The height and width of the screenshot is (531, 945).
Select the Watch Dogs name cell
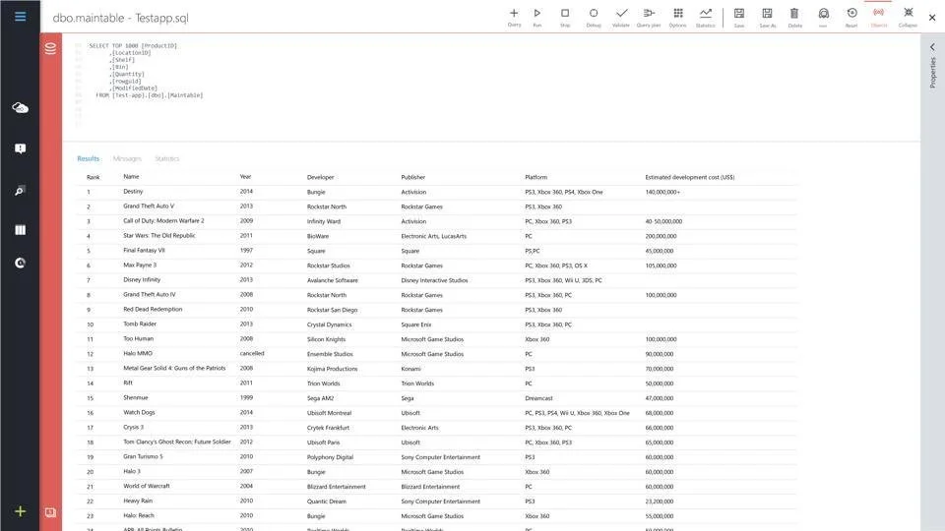pos(139,412)
